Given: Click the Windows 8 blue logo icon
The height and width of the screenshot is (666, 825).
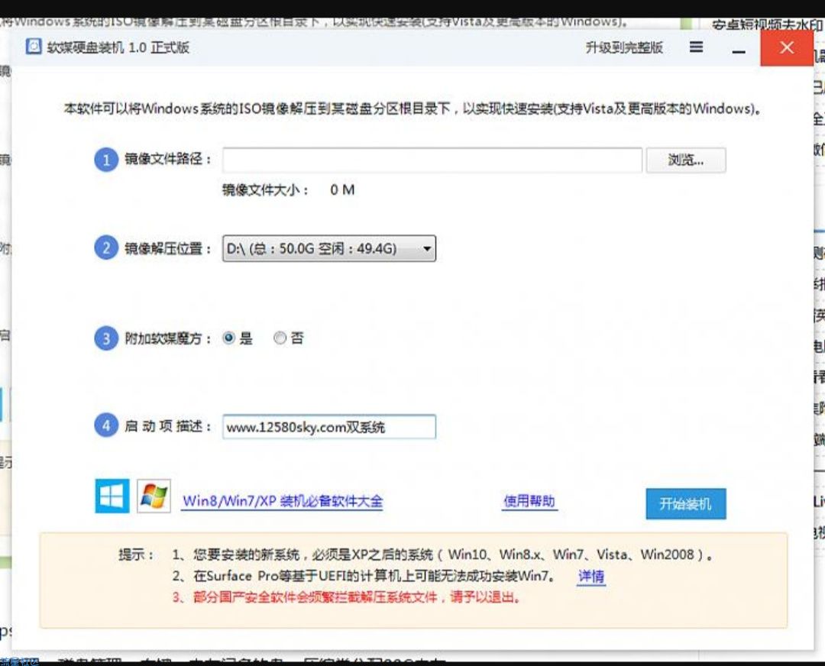Looking at the screenshot, I should (x=112, y=496).
